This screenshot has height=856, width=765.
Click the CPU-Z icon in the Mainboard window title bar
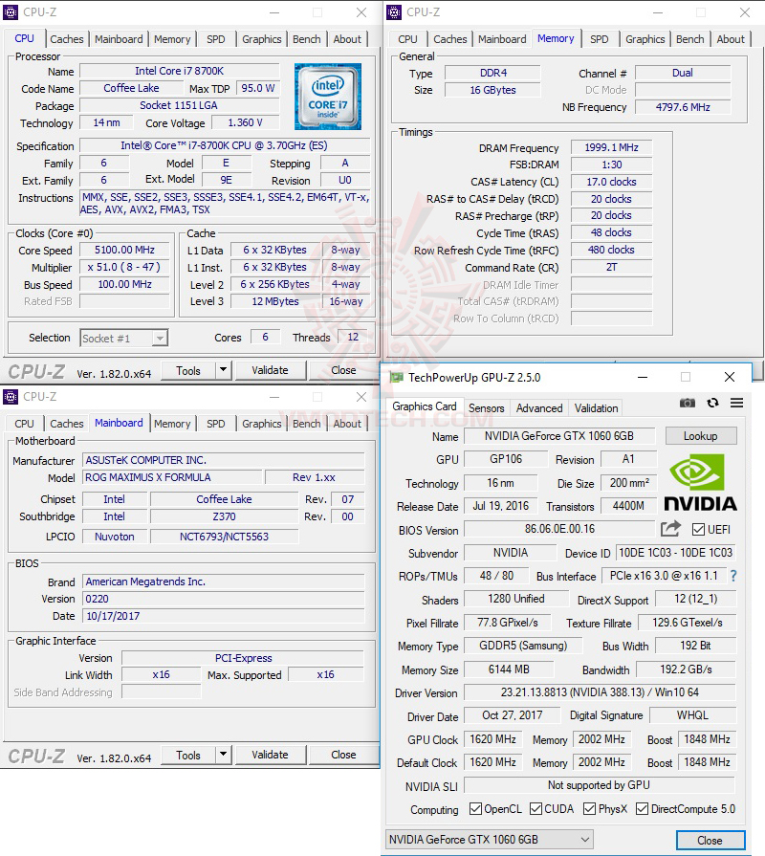point(11,396)
